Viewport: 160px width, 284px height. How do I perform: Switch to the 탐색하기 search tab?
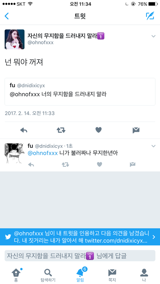click(x=48, y=275)
